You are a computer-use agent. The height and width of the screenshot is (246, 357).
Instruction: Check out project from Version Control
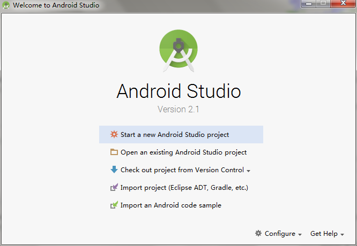(181, 170)
